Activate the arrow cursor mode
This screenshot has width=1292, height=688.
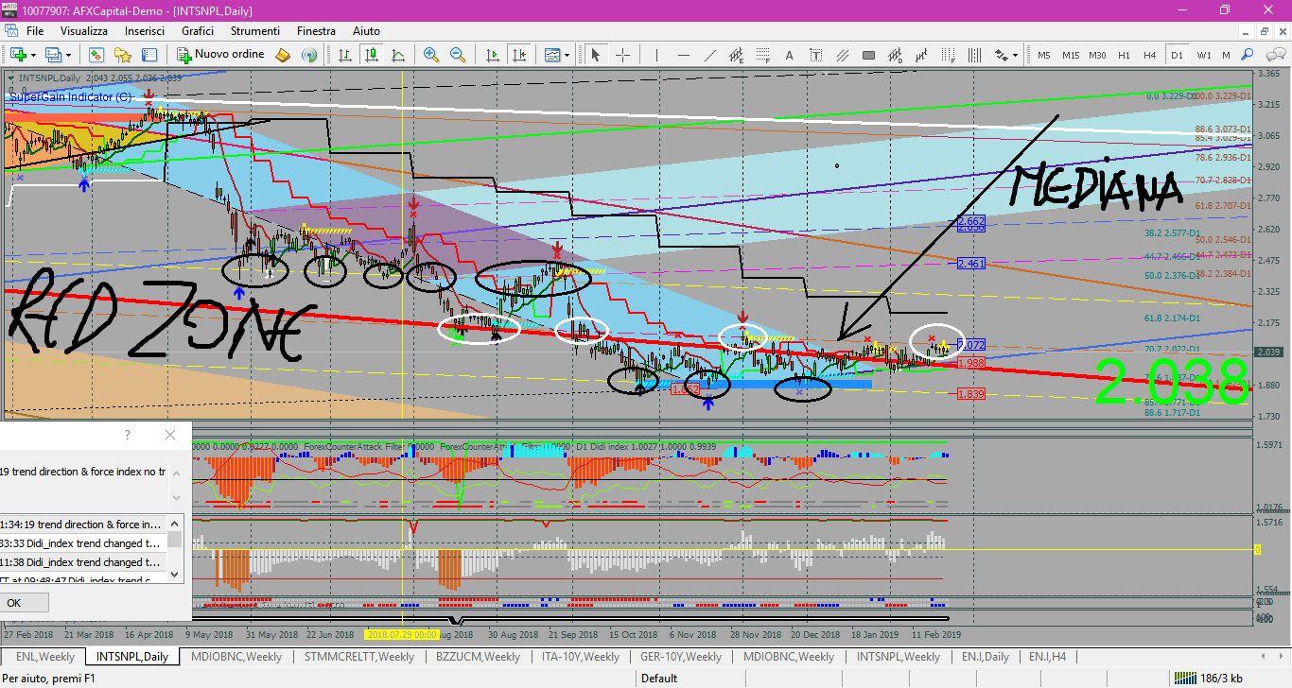tap(595, 55)
